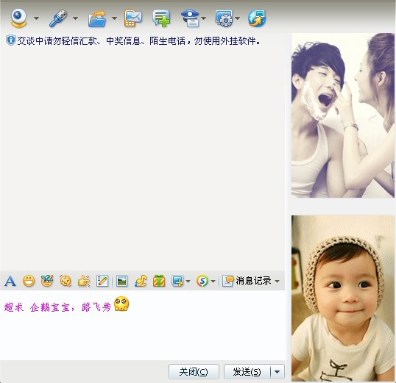The height and width of the screenshot is (383, 396).
Task: Click the send SMS phone-mail icon
Action: click(x=132, y=18)
